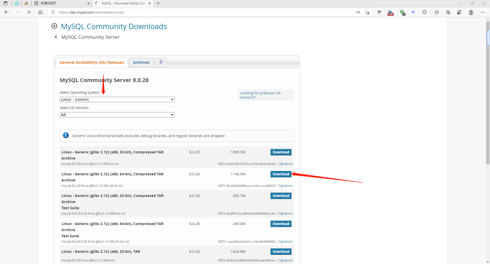490x264 pixels.
Task: Open the red download extension icon
Action: click(391, 12)
